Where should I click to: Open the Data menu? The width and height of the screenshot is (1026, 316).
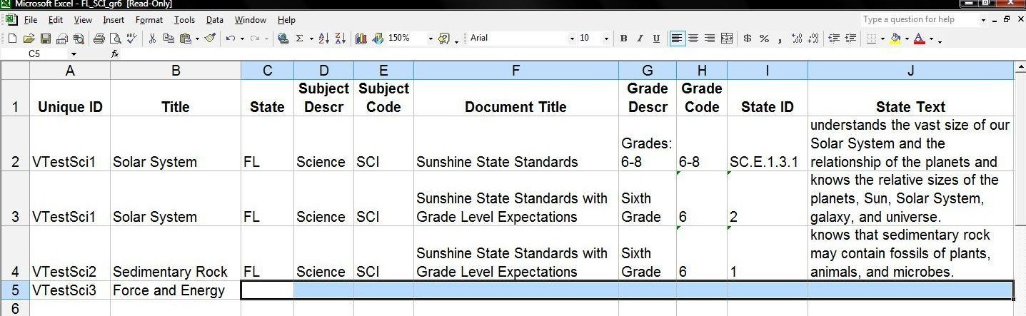pos(215,20)
